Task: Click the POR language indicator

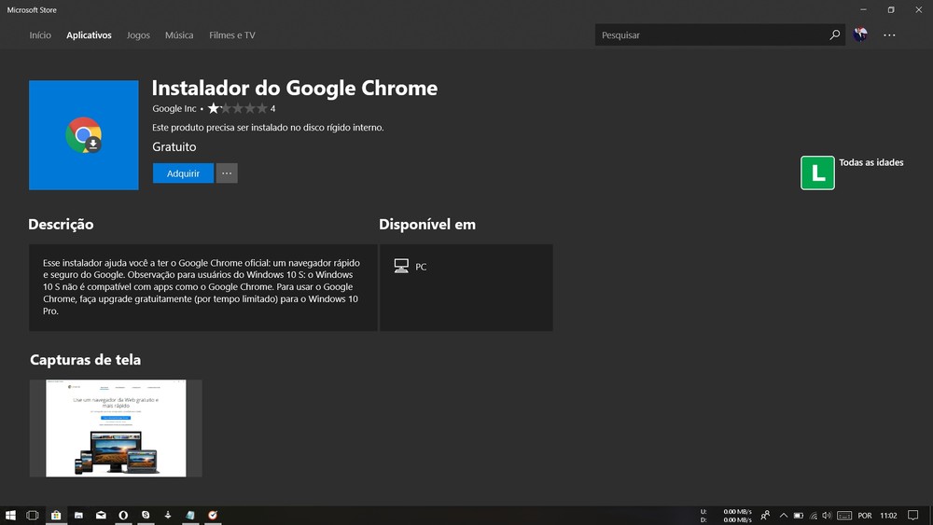Action: click(865, 516)
